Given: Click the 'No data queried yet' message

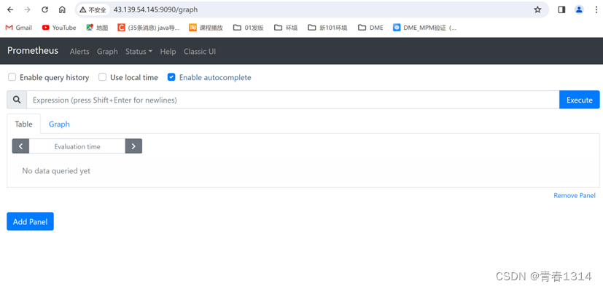Looking at the screenshot, I should tap(56, 171).
